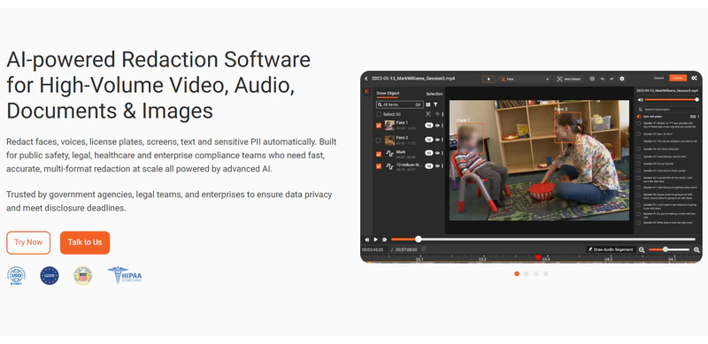Click the focus-frame icon in Select All row
This screenshot has height=344, width=708.
click(428, 114)
